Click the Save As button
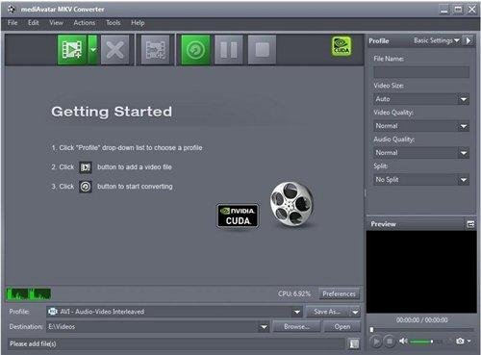Viewport: 481px width, 355px height. click(327, 312)
